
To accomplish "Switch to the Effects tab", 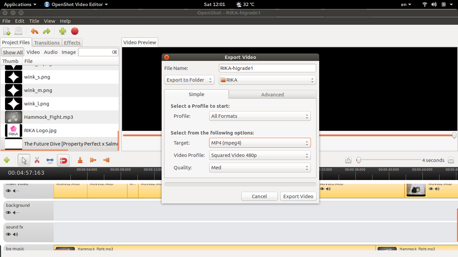I will (x=72, y=42).
